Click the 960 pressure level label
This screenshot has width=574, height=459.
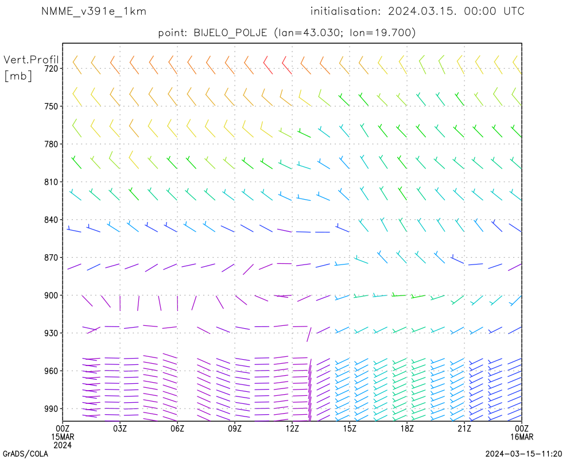[x=51, y=371]
